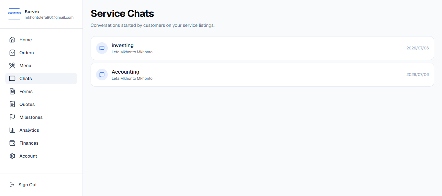Click the Quotes receipt icon
This screenshot has width=442, height=196.
[12, 104]
